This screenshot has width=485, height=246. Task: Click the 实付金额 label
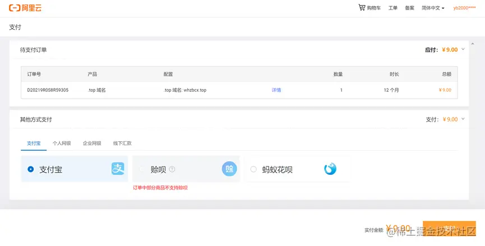373,230
